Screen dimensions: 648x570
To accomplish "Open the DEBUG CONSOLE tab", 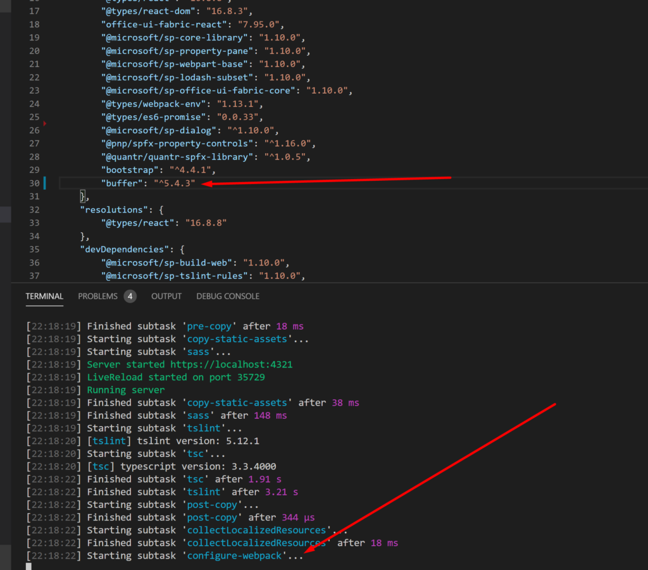I will (228, 296).
